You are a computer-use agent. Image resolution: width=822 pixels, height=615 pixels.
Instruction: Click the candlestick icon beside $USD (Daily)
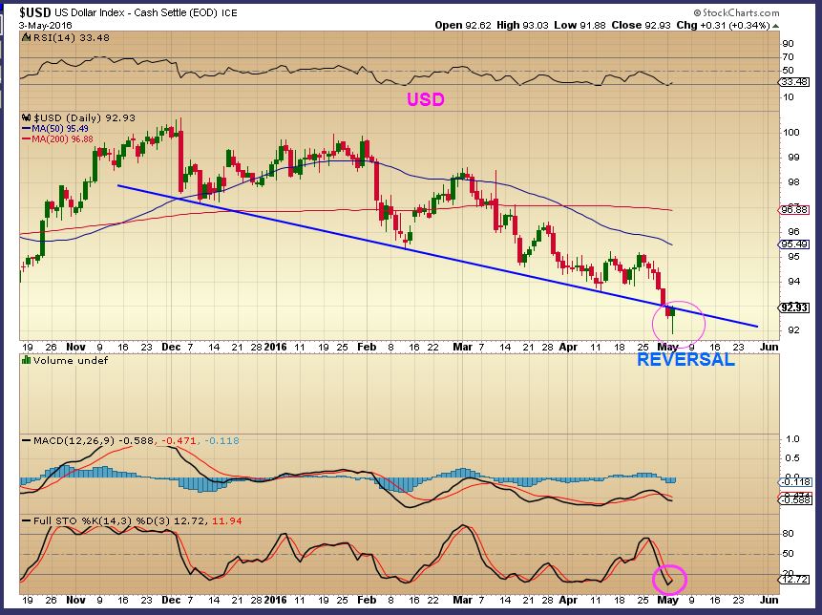pos(27,118)
